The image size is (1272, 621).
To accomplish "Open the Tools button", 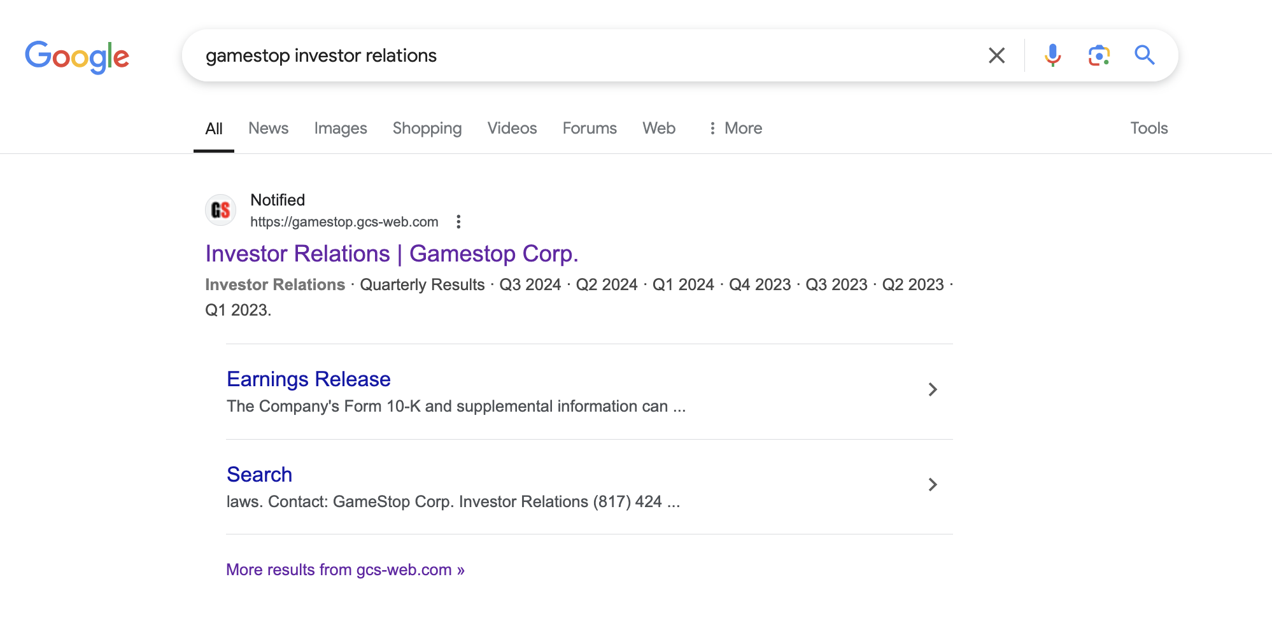I will click(x=1148, y=129).
